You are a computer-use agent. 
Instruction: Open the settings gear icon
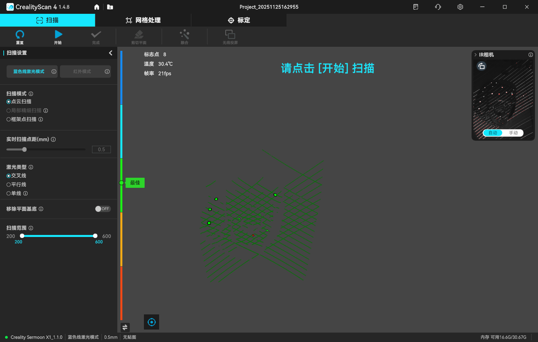(460, 7)
